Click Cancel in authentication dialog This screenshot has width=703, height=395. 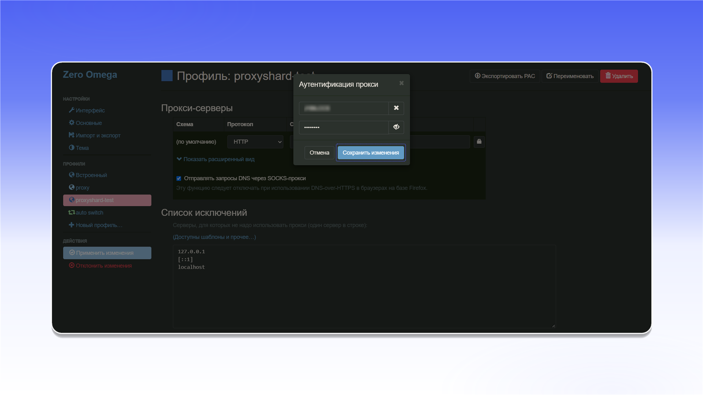[x=319, y=153]
